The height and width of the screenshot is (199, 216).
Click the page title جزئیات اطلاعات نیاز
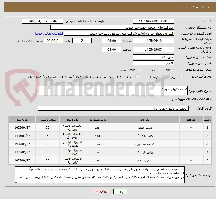coord(196,7)
